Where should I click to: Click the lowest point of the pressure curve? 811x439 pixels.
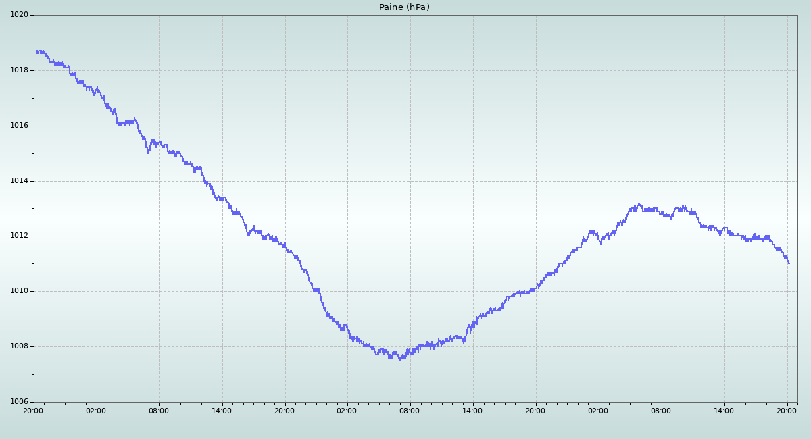pos(399,359)
